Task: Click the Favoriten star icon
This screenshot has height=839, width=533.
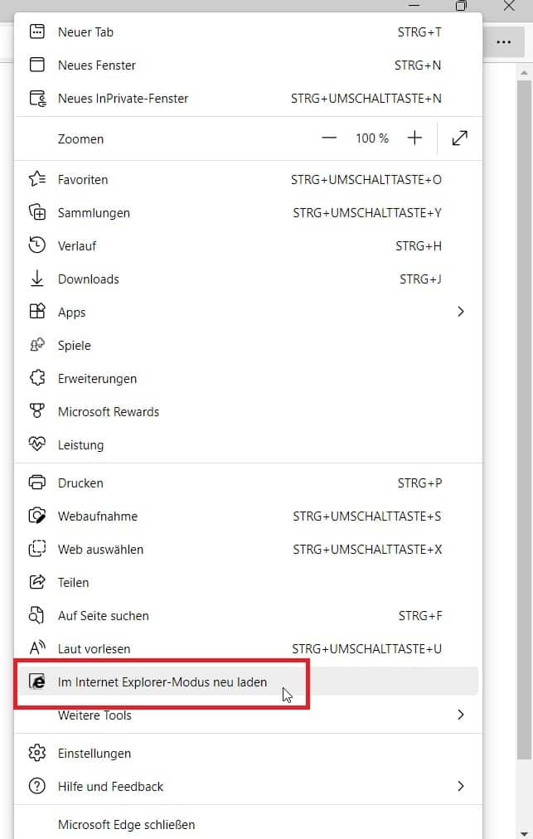Action: tap(36, 180)
